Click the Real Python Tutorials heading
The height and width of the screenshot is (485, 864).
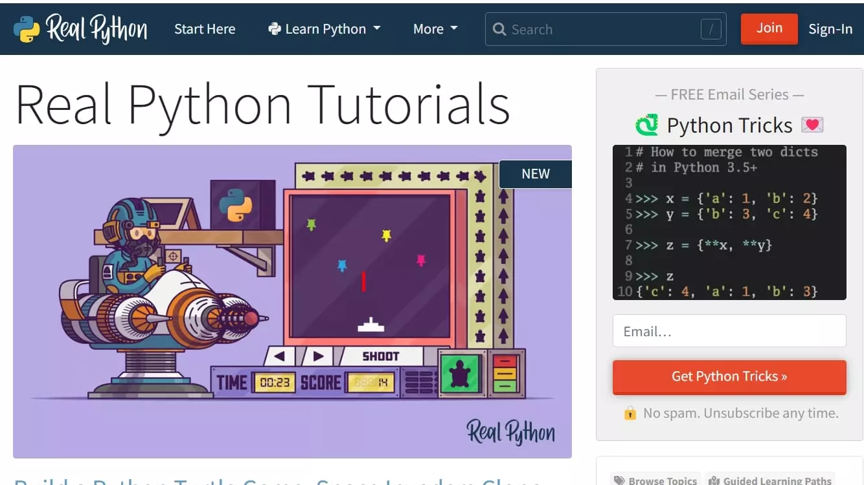pyautogui.click(x=263, y=104)
